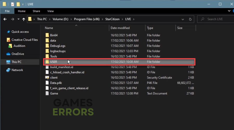Open the File menu
The image size is (234, 130).
(7, 11)
